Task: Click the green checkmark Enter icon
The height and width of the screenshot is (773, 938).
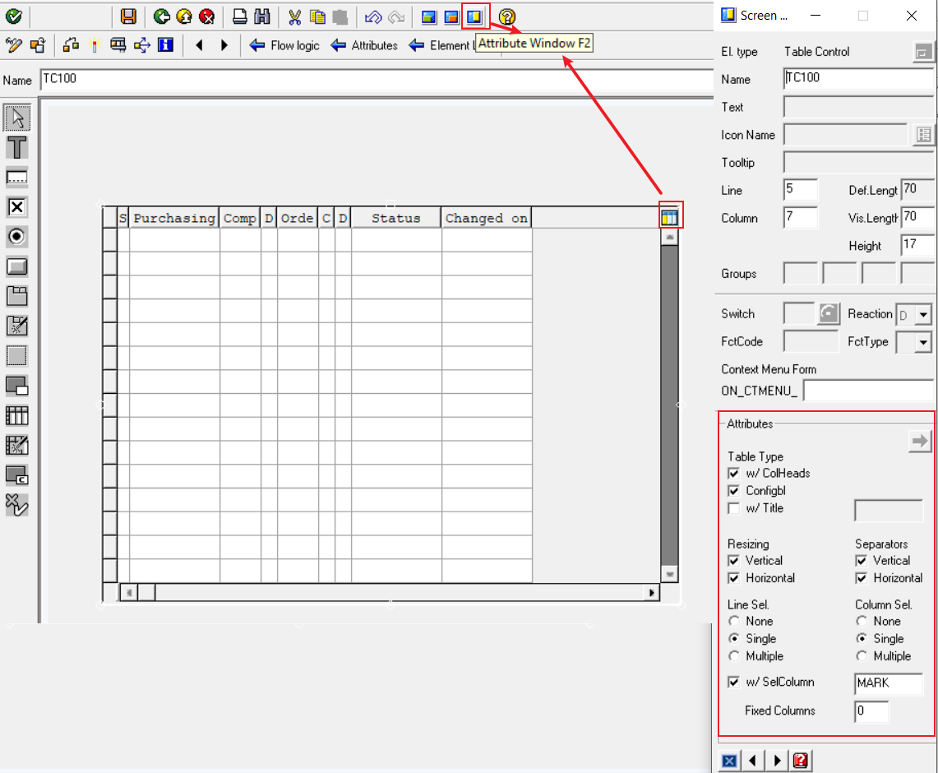Action: 14,16
